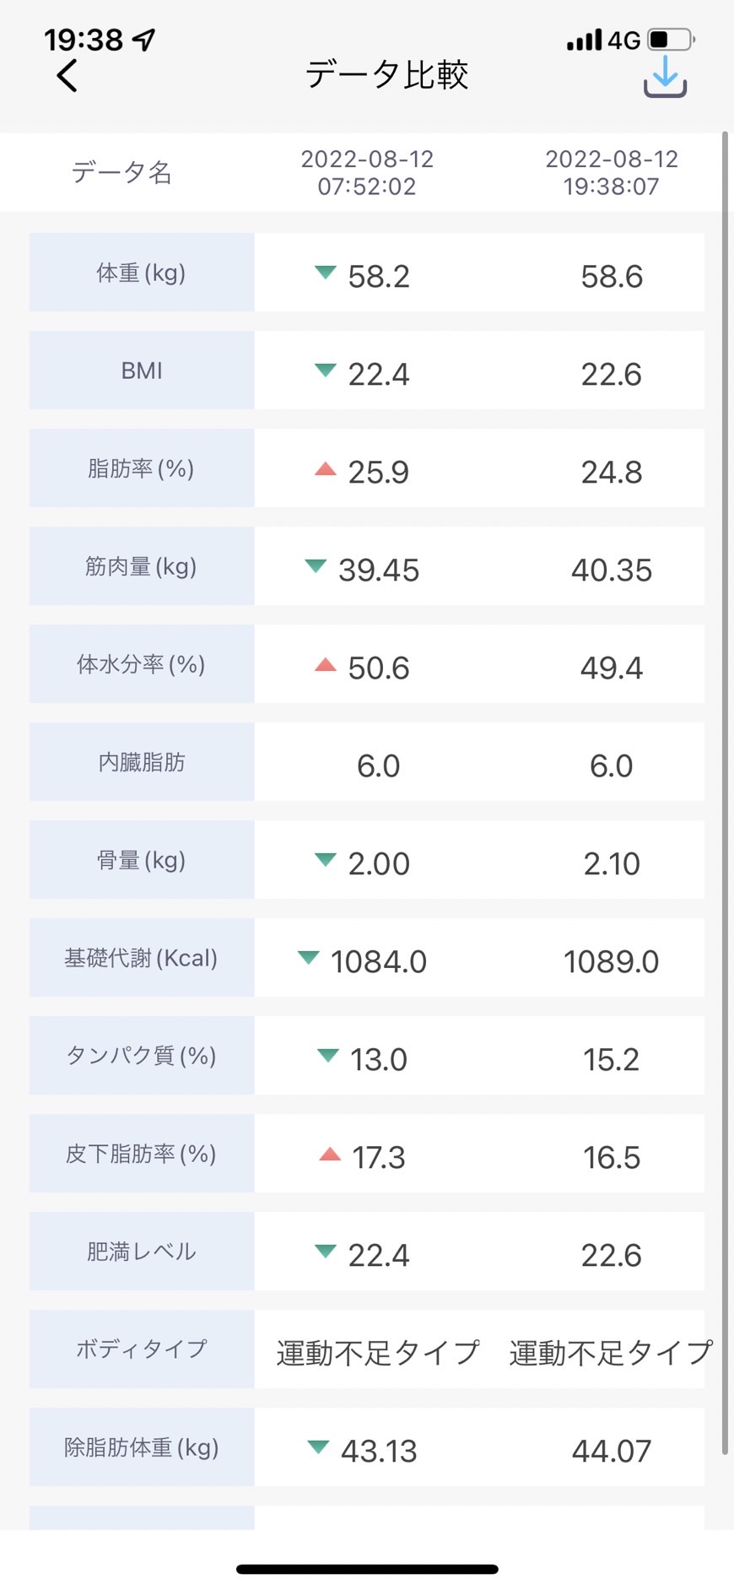This screenshot has width=734, height=1590.
Task: Open the ボディタイプ row label
Action: click(x=142, y=1349)
